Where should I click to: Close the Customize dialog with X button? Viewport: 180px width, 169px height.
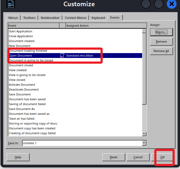point(172,4)
